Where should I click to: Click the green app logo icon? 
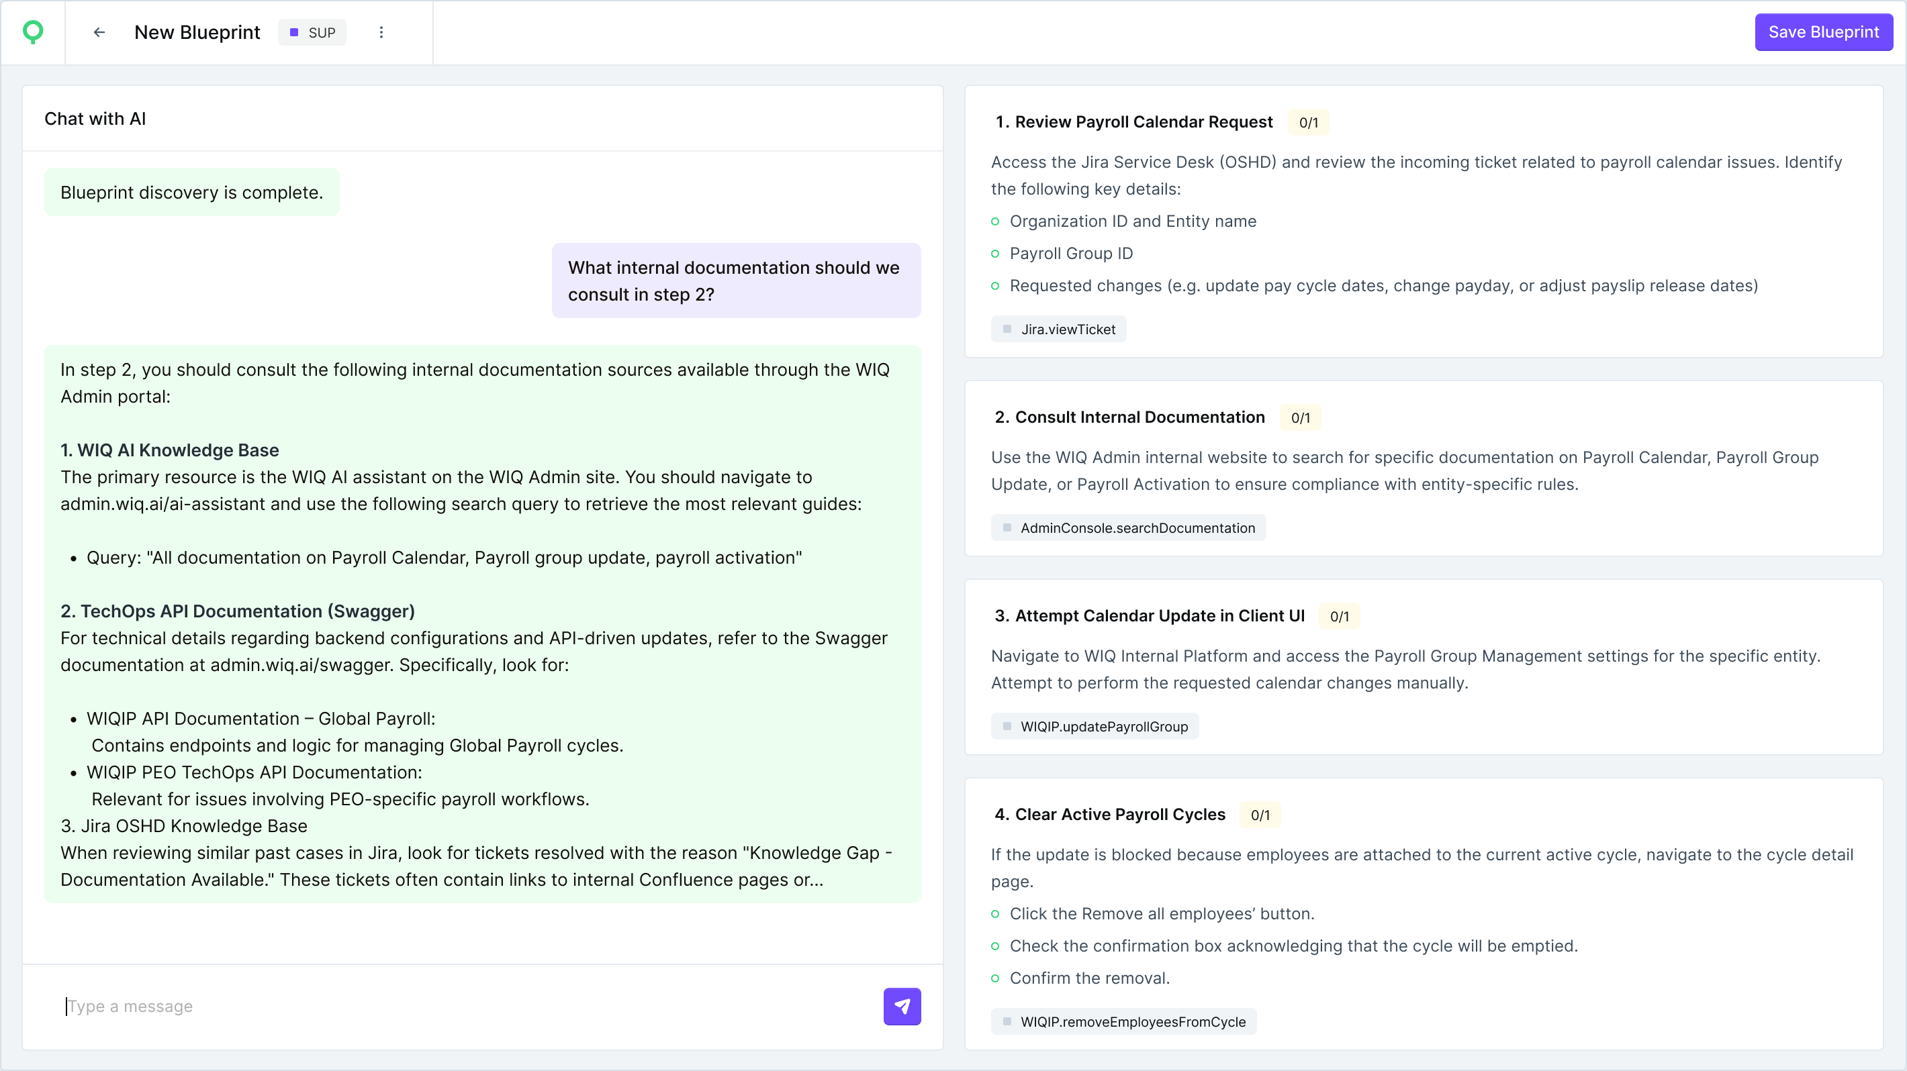point(33,32)
